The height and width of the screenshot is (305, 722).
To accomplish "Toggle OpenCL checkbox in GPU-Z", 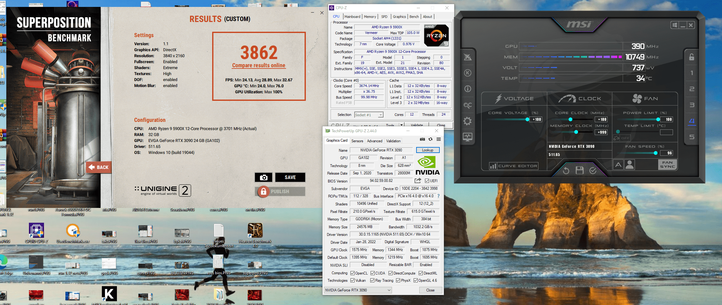I will click(352, 273).
